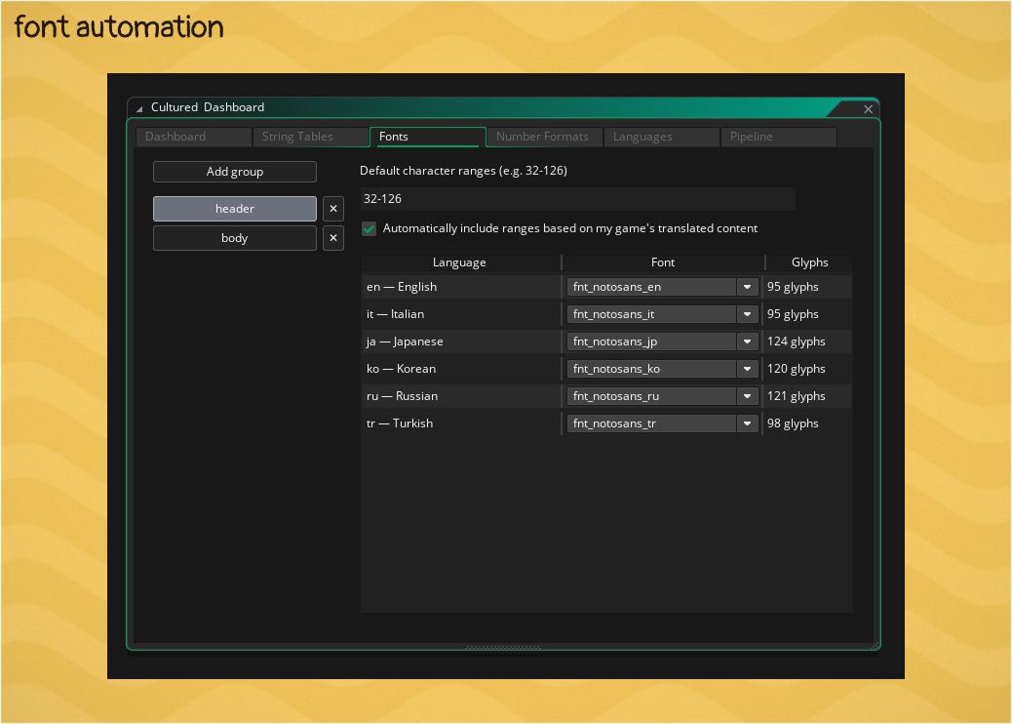
Task: Select the body font group
Action: 235,238
